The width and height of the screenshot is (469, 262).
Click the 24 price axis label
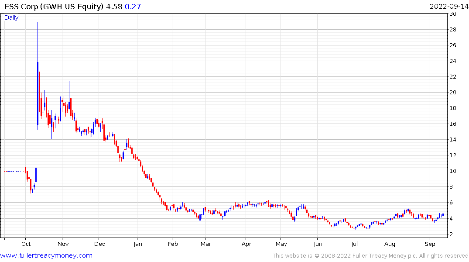453,61
